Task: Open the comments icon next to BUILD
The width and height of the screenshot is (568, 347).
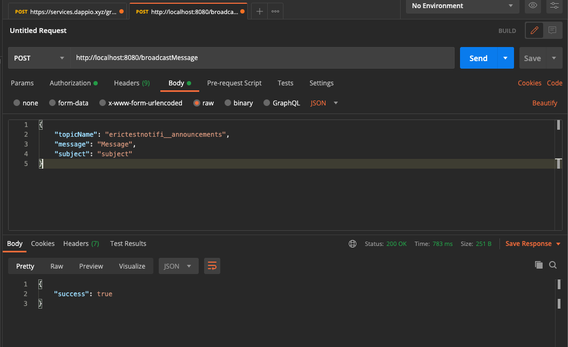Action: [x=552, y=30]
